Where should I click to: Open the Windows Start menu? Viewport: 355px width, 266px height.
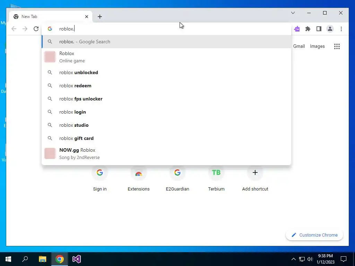[x=8, y=259]
